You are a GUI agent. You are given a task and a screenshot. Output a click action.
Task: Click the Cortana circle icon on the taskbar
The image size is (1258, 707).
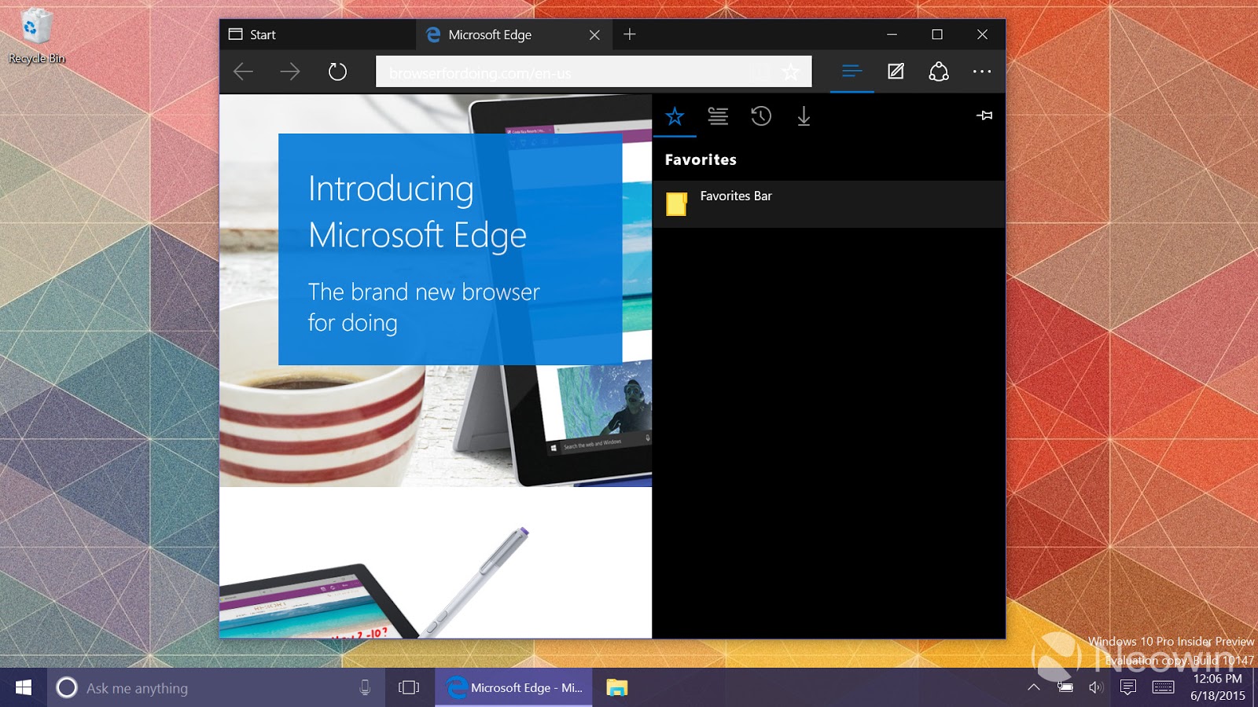pyautogui.click(x=67, y=688)
